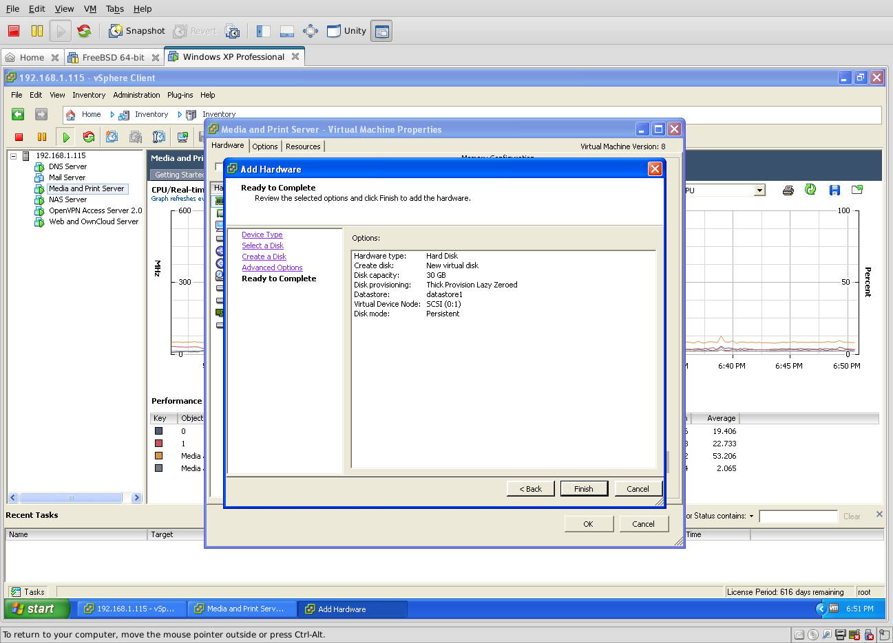This screenshot has height=643, width=893.
Task: Collapse the 192.168.1.115 host tree node
Action: click(13, 156)
